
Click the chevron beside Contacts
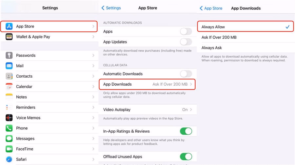[93, 76]
